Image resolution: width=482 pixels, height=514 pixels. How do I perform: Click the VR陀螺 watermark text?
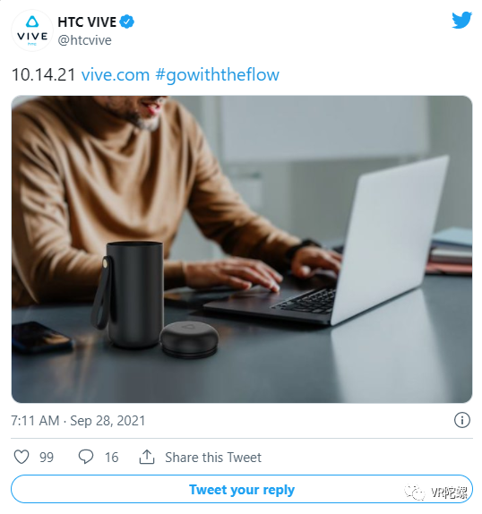coord(449,493)
